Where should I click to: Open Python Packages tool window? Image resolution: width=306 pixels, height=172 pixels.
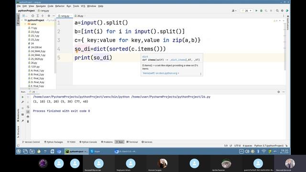(x=54, y=142)
